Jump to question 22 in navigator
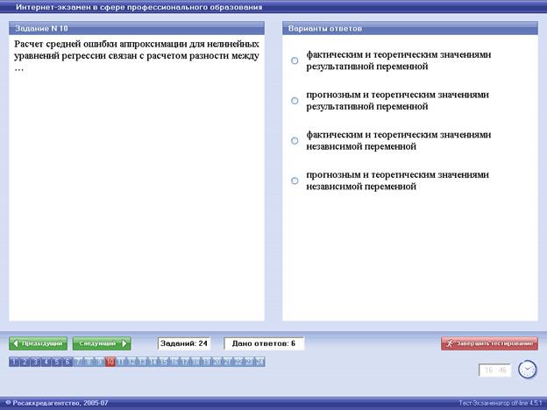 tap(238, 362)
